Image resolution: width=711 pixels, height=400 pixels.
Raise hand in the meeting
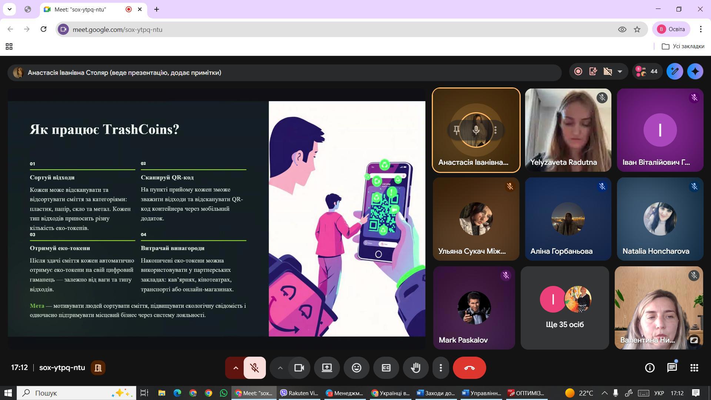point(415,368)
